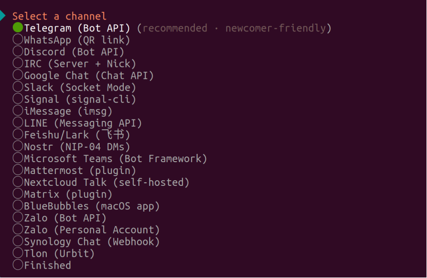Choose Slack (Socket Mode) channel
Screen dimensions: 427x278
click(18, 87)
